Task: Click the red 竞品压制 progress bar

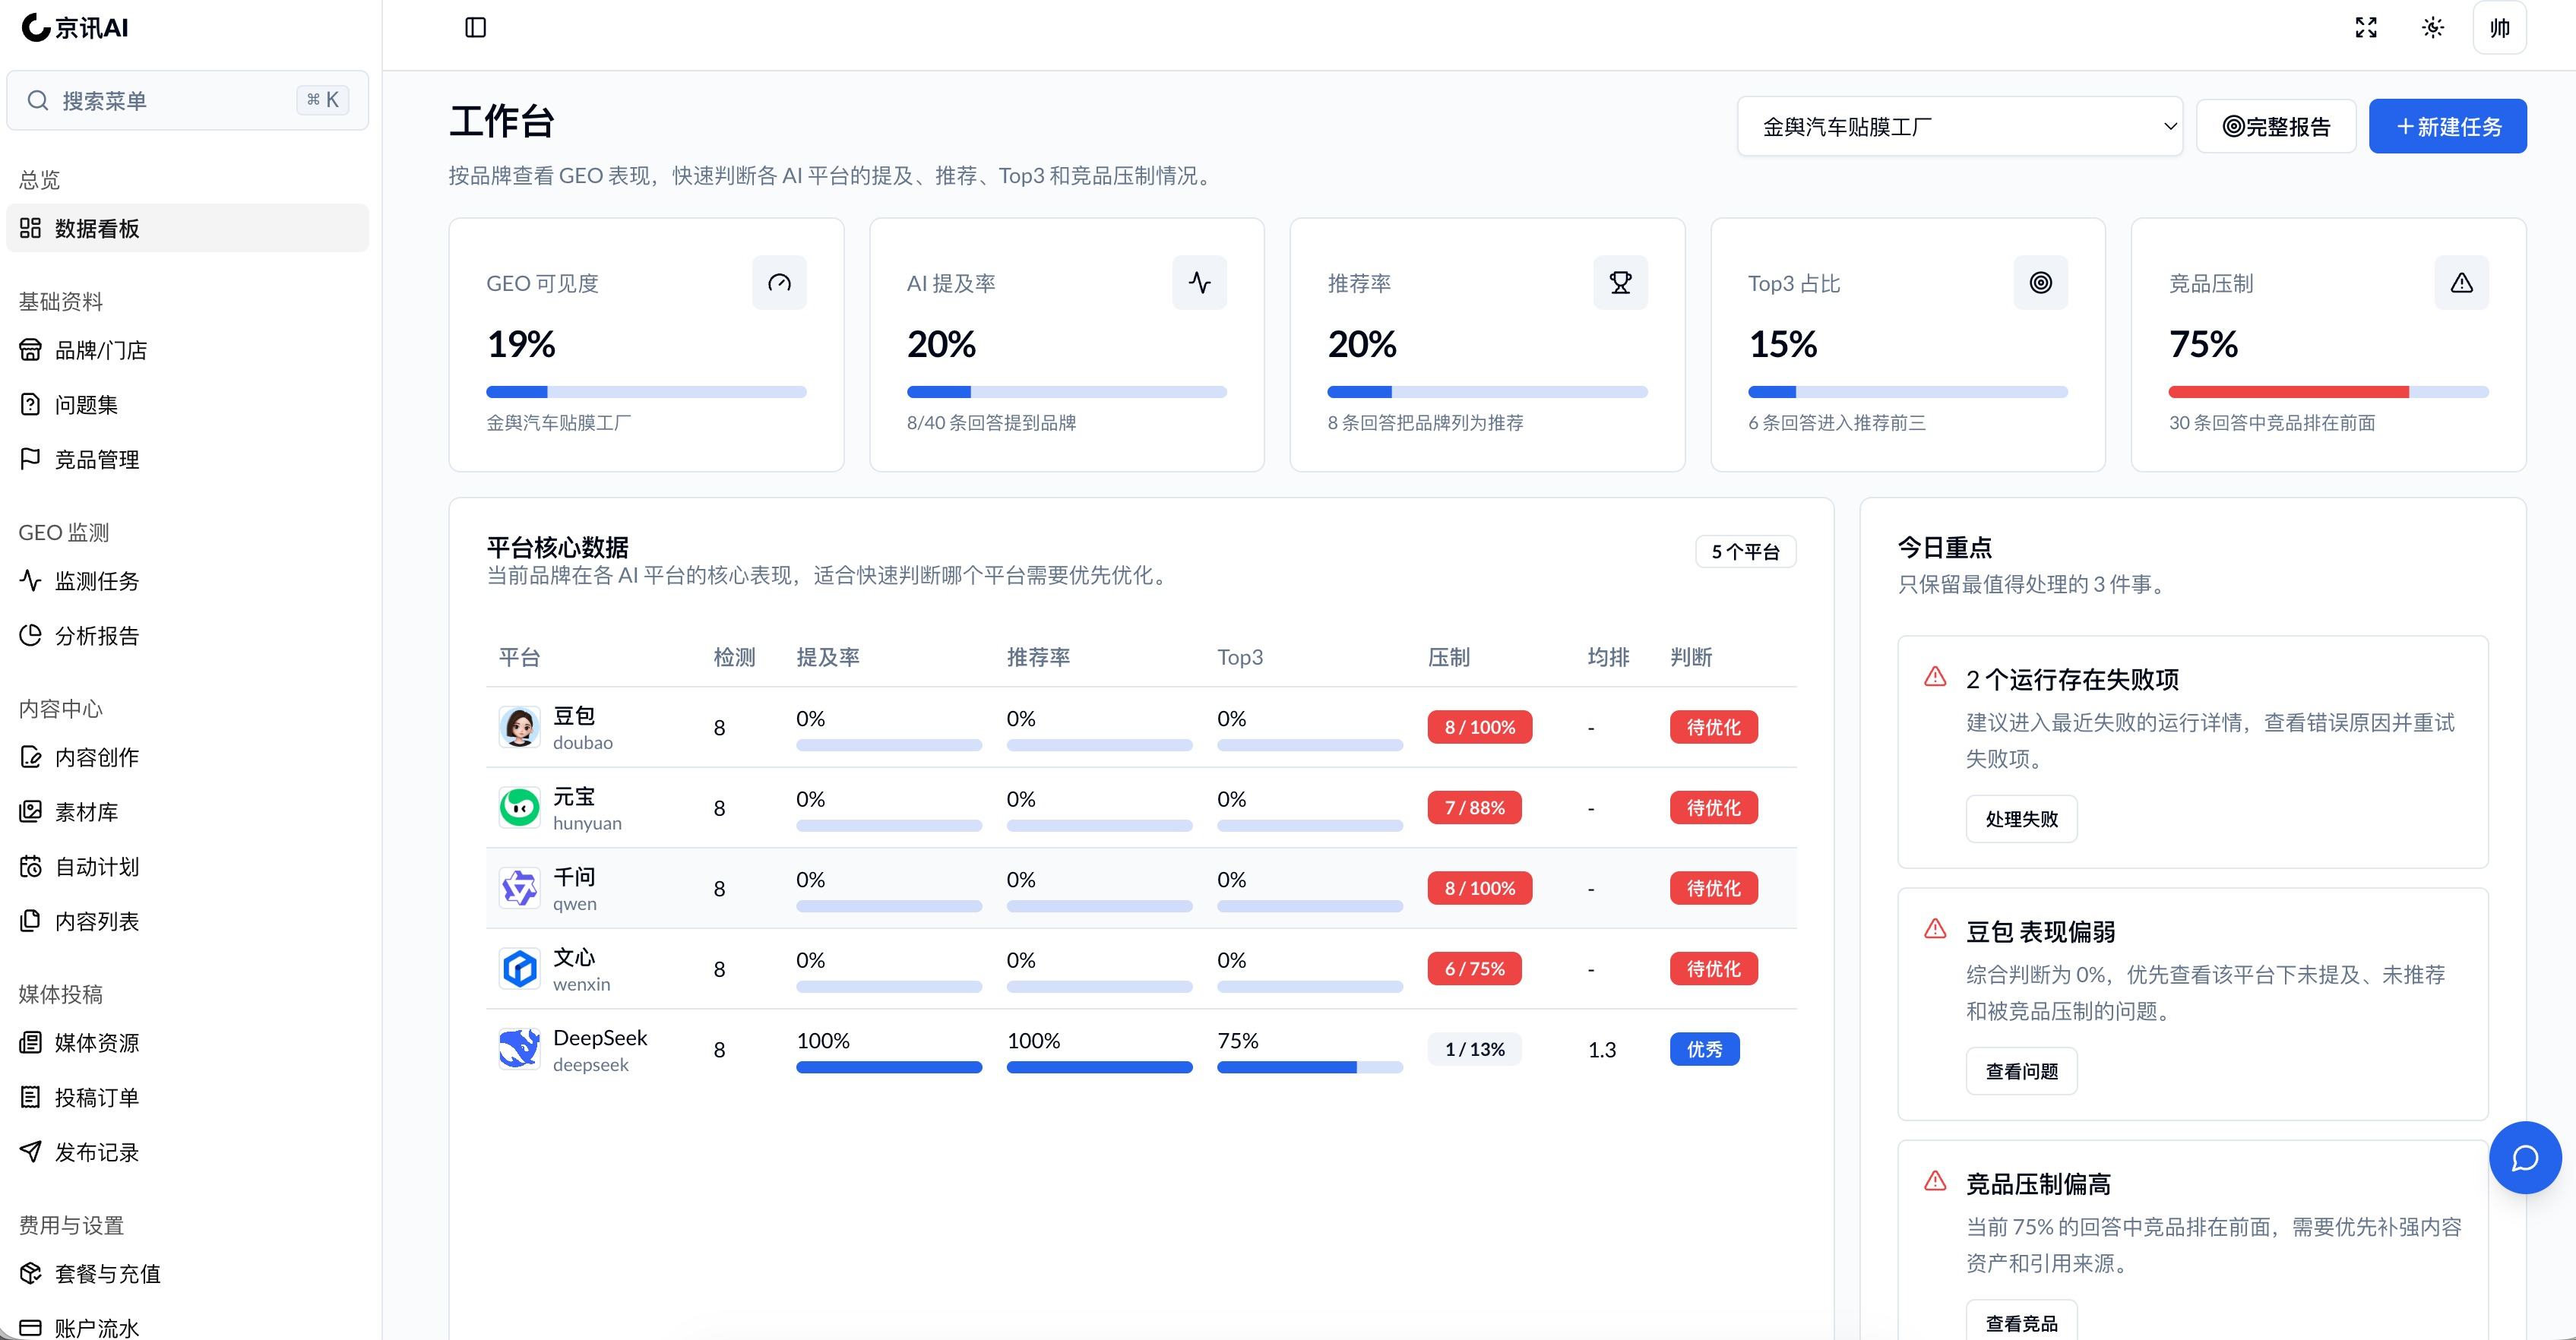Action: (x=2328, y=392)
